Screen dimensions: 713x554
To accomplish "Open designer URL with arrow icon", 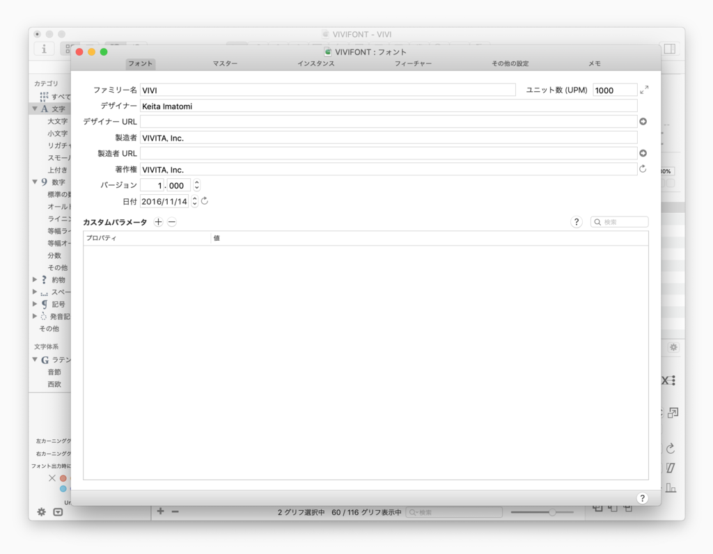I will pos(643,121).
